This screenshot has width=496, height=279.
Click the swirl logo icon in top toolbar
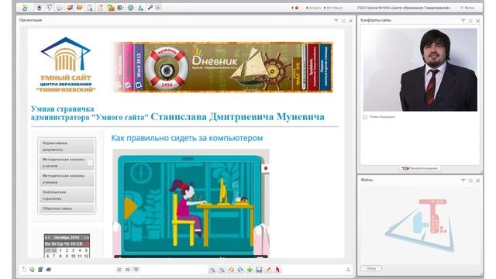[x=25, y=8]
